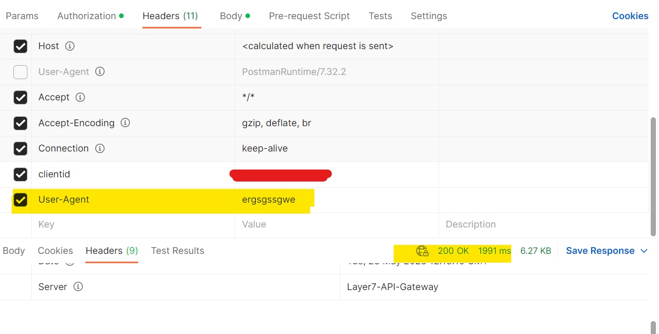Screen dimensions: 659x334
Task: Switch to the Body request tab
Action: [x=231, y=16]
